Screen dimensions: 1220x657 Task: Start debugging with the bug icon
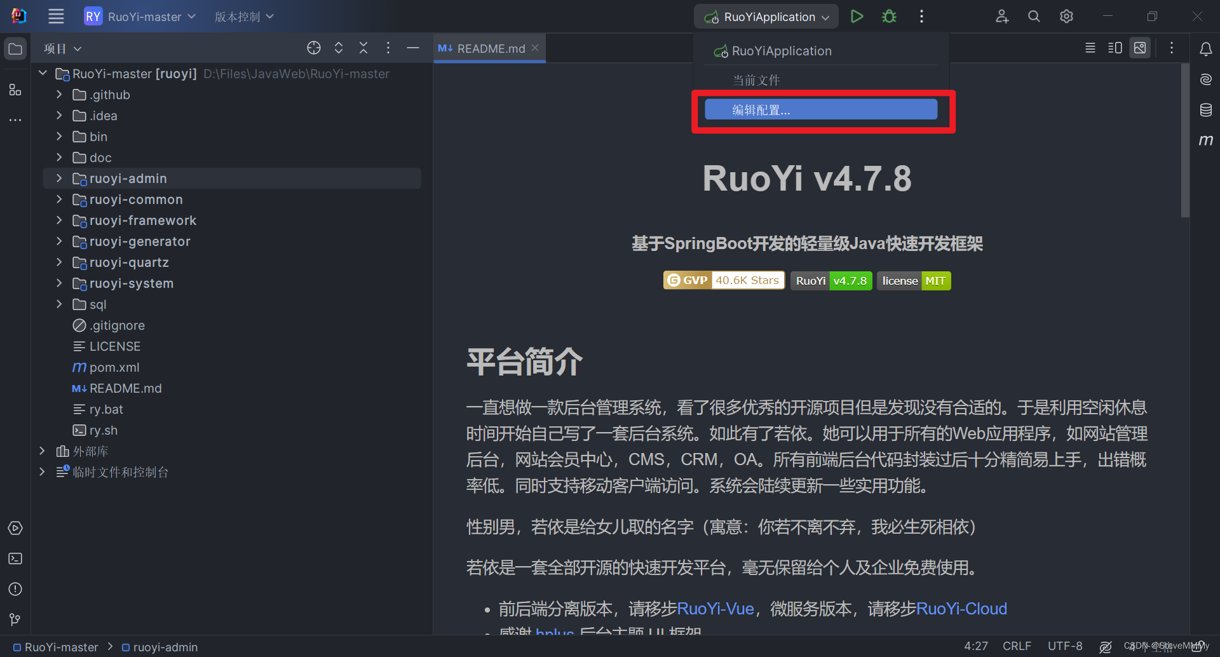pyautogui.click(x=889, y=17)
